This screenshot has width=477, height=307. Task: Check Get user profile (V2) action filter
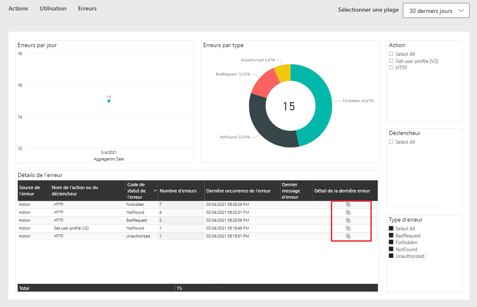click(391, 61)
